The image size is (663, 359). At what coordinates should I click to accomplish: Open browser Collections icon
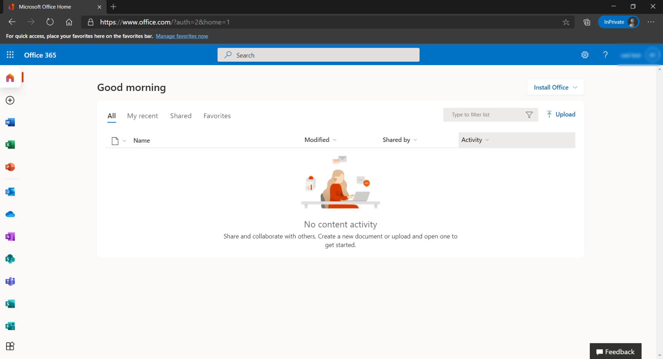[x=587, y=22]
